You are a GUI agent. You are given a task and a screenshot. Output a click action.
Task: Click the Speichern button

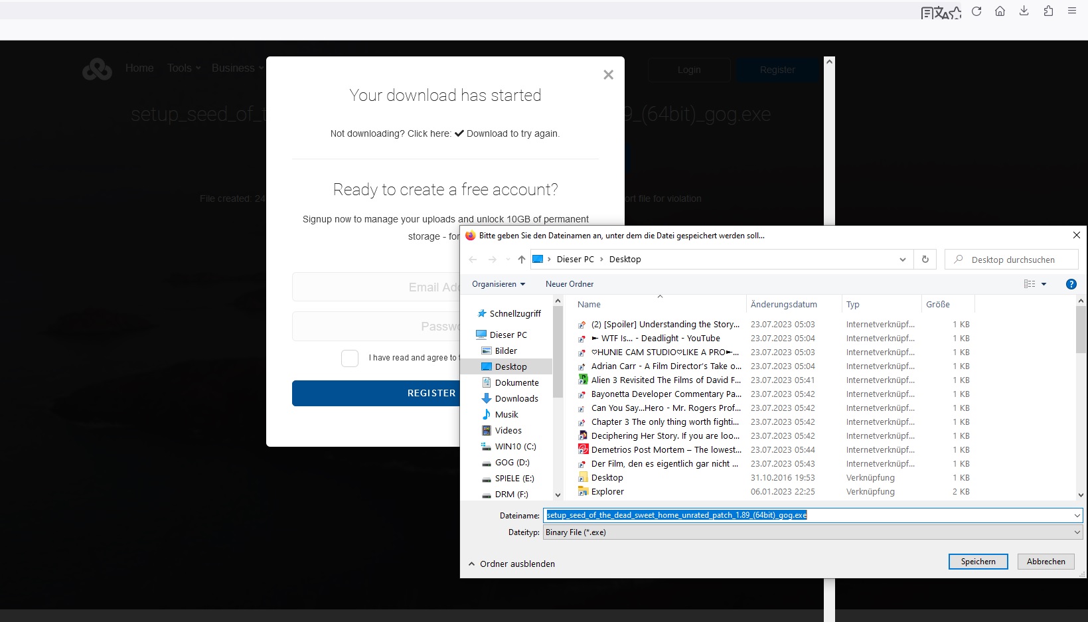pyautogui.click(x=978, y=562)
